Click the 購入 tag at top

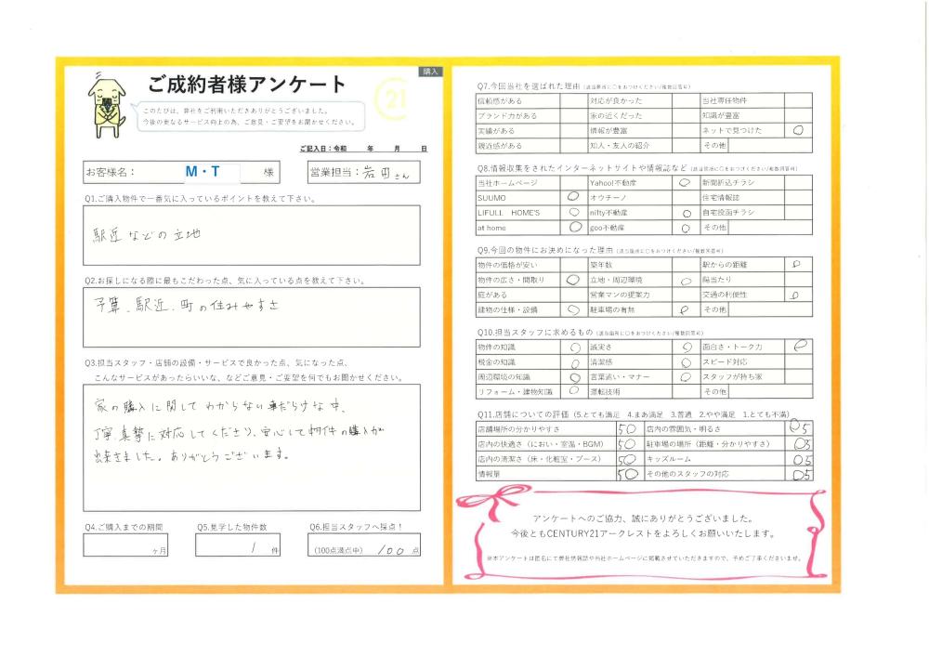click(431, 71)
